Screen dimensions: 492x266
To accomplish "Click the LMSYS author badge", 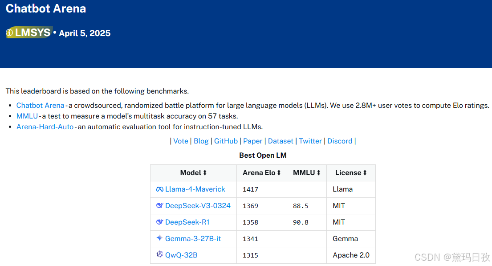I will pos(29,33).
